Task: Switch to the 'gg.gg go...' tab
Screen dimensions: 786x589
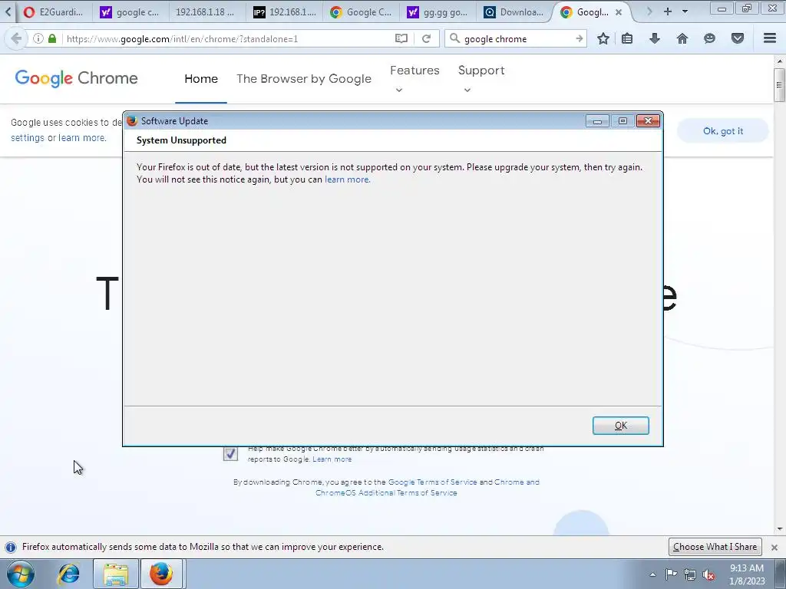Action: tap(438, 12)
